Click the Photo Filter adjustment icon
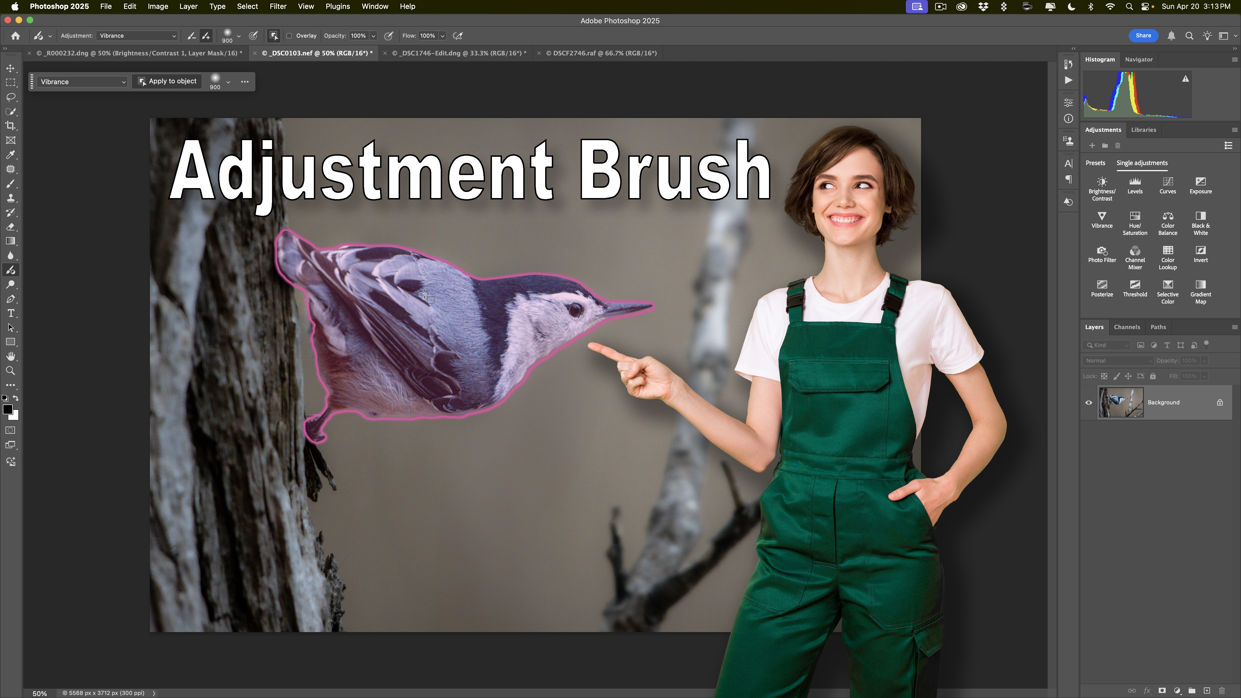This screenshot has height=698, width=1241. tap(1102, 250)
